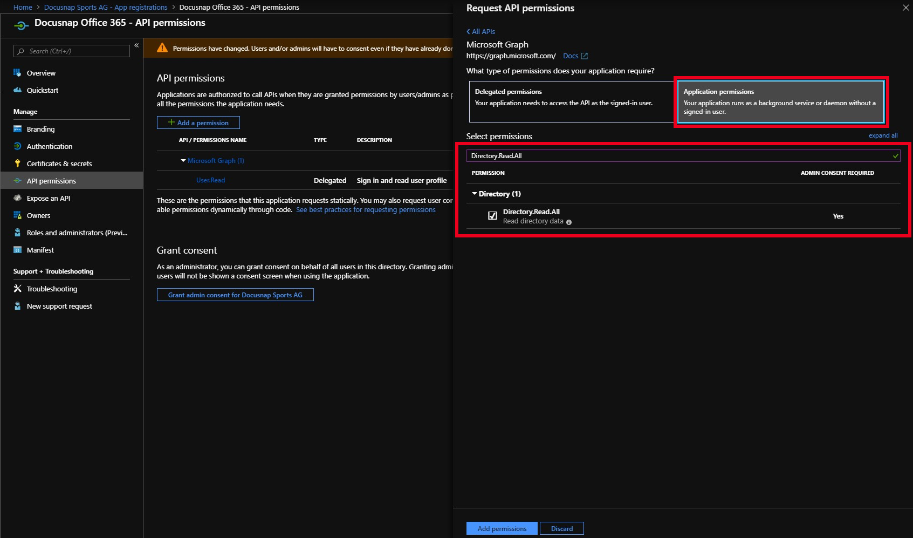
Task: Click the Expose an API icon
Action: 17,198
